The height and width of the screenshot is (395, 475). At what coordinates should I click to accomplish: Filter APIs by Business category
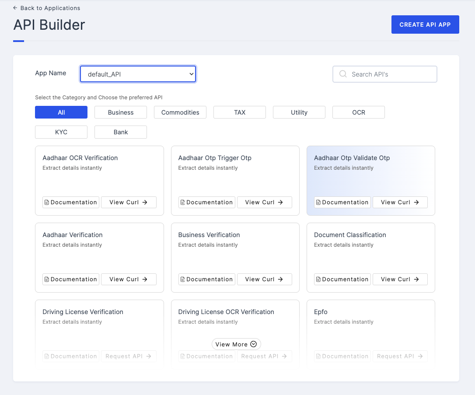(x=121, y=112)
